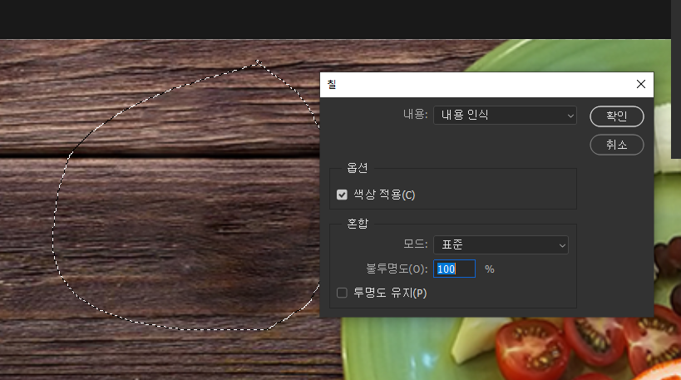Enable the 투명도 유지(P) checkbox
Screen dimensions: 681x380
click(342, 294)
